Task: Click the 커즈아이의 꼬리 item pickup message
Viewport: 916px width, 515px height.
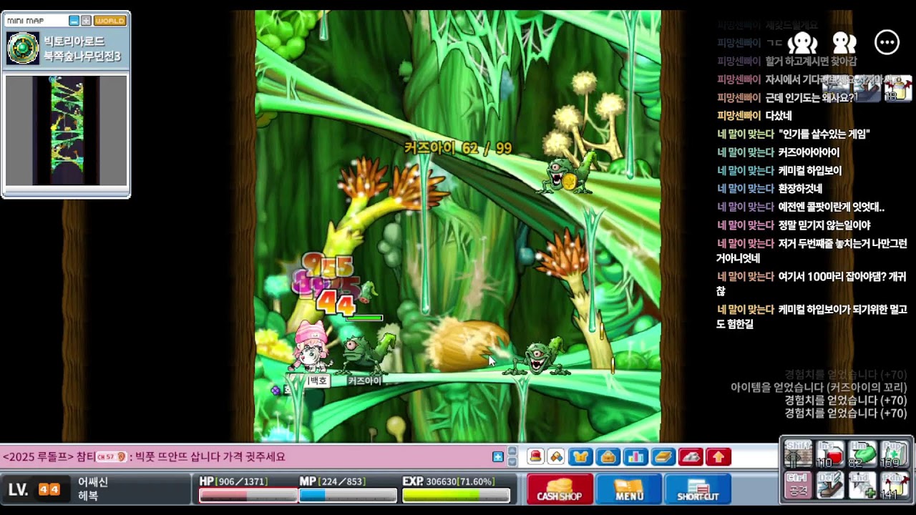Action: pyautogui.click(x=819, y=387)
